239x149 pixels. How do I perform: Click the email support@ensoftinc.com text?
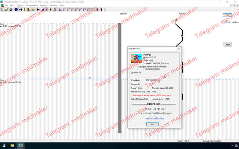point(156,113)
